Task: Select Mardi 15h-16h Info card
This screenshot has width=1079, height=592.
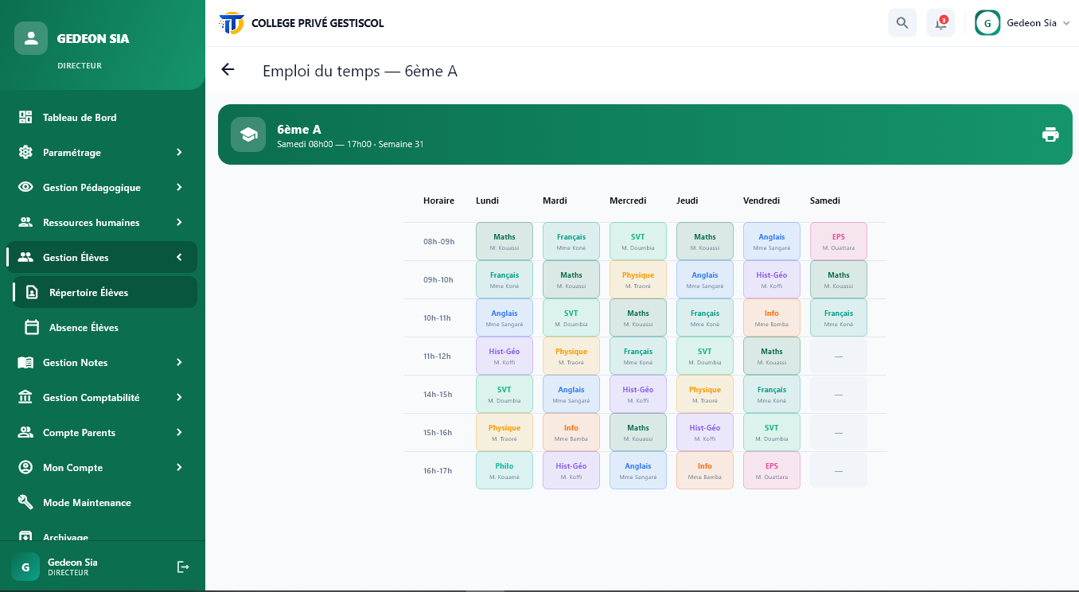Action: pyautogui.click(x=571, y=432)
